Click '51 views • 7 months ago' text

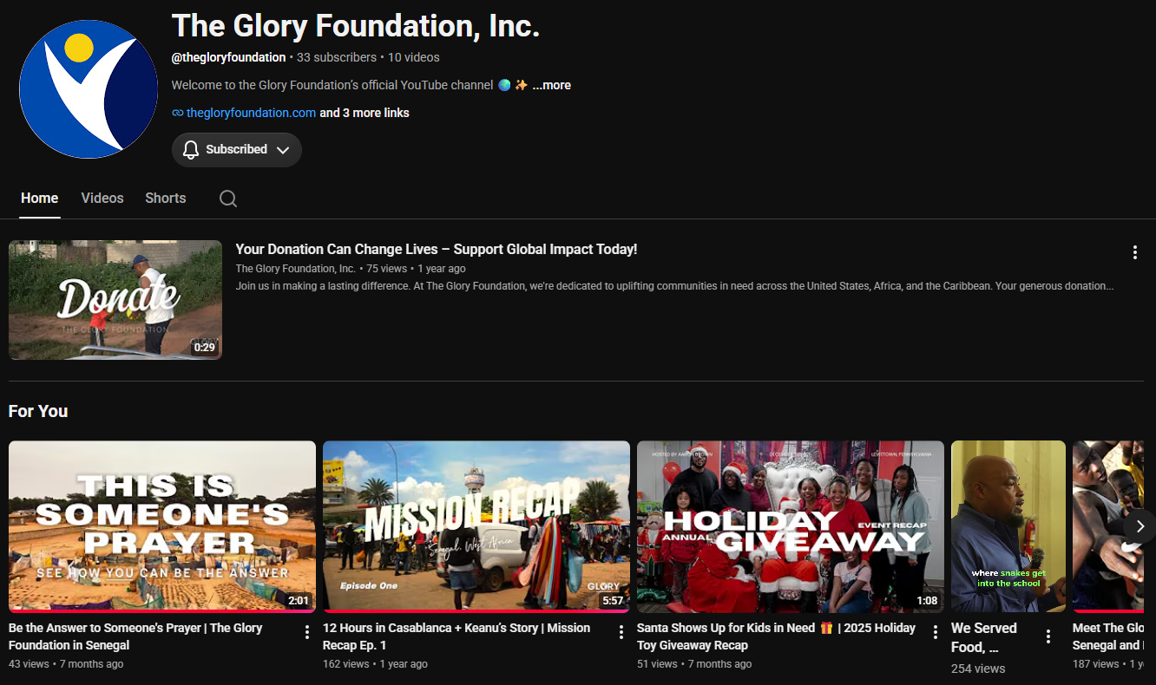(694, 664)
